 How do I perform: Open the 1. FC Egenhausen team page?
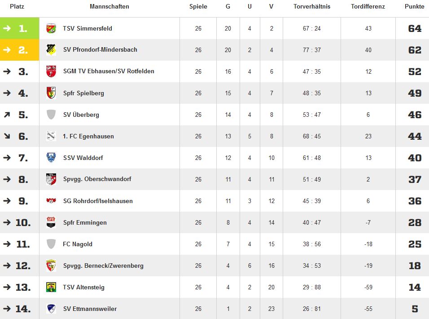(88, 136)
